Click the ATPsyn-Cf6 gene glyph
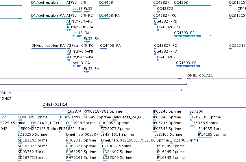The image size is (246, 162). click(x=69, y=5)
